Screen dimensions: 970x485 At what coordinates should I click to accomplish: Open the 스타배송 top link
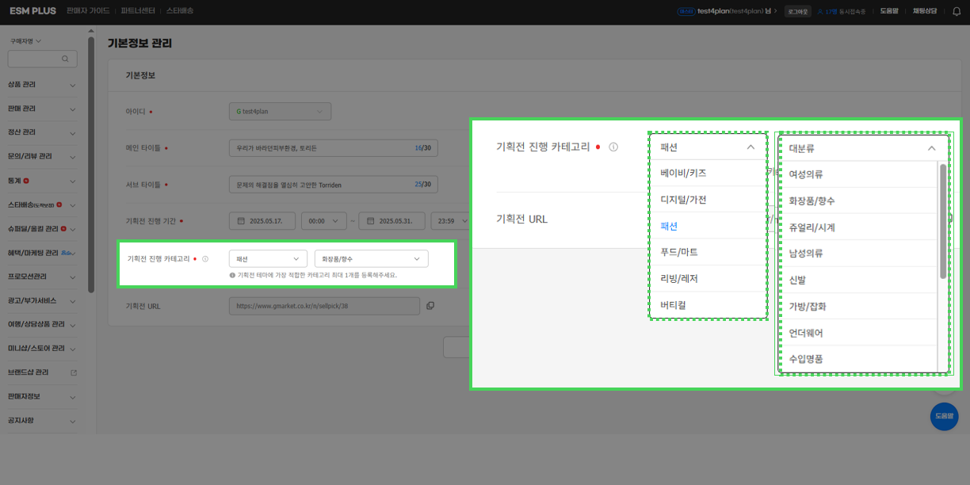[180, 11]
